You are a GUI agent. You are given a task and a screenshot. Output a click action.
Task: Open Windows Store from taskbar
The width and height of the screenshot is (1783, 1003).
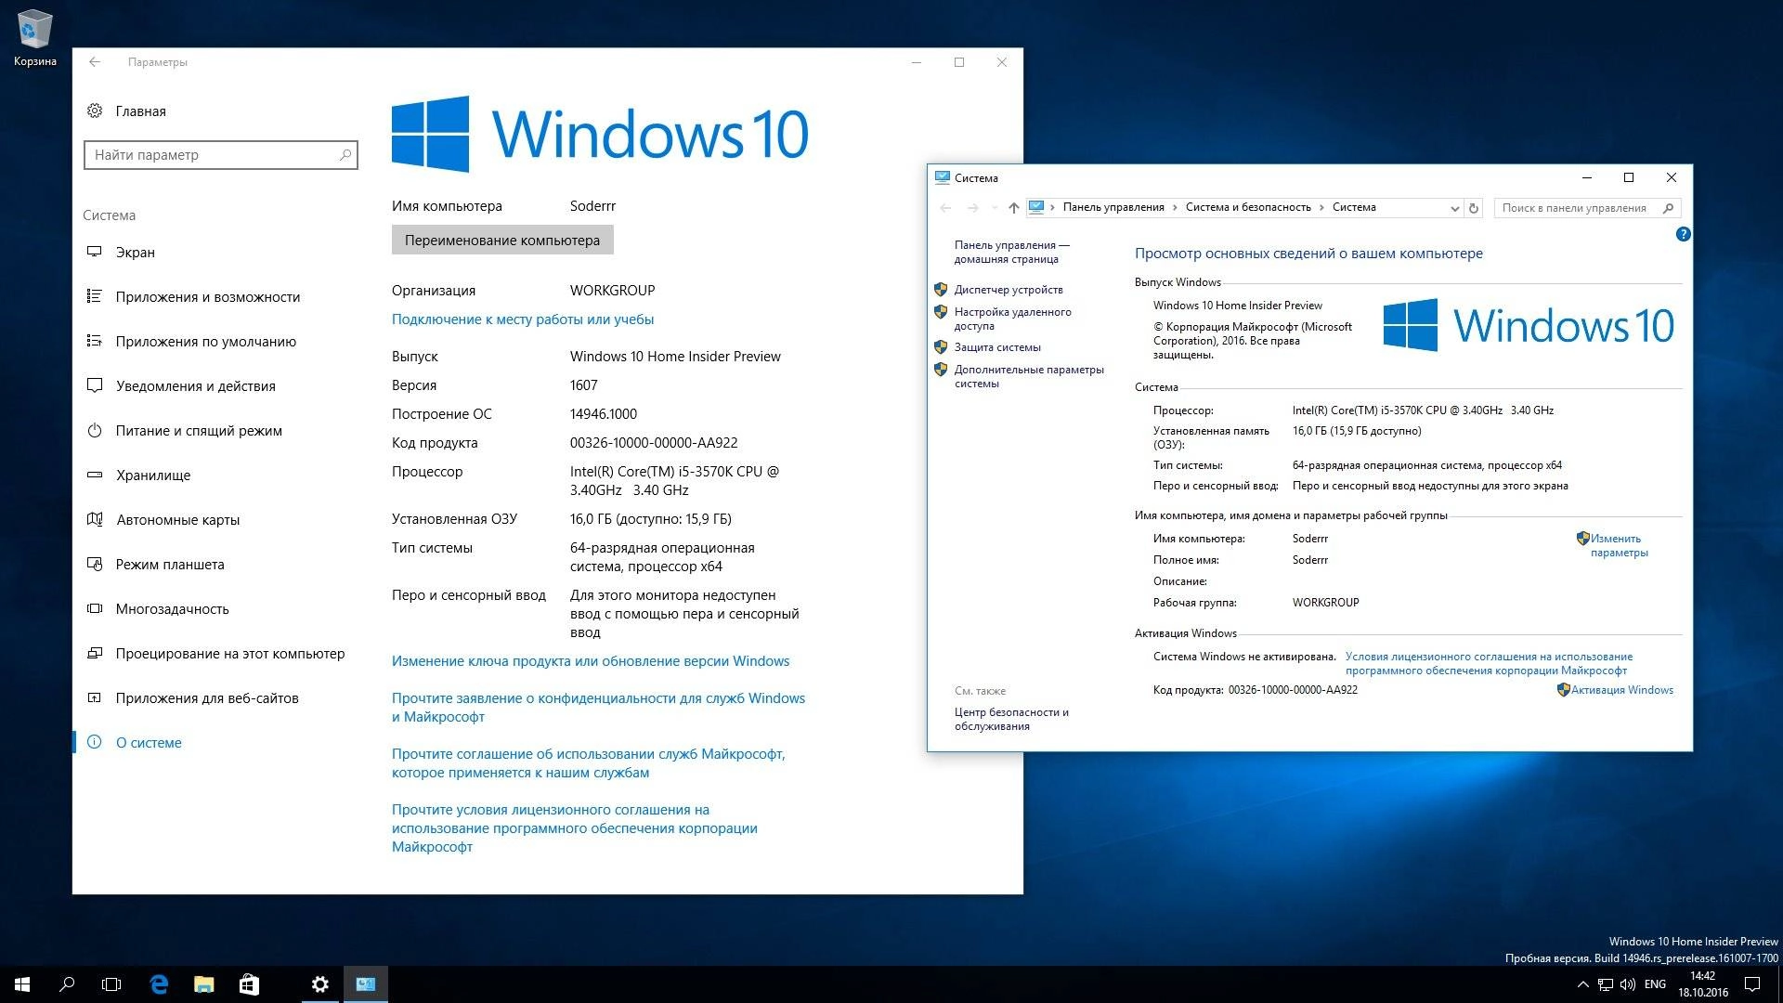[249, 984]
